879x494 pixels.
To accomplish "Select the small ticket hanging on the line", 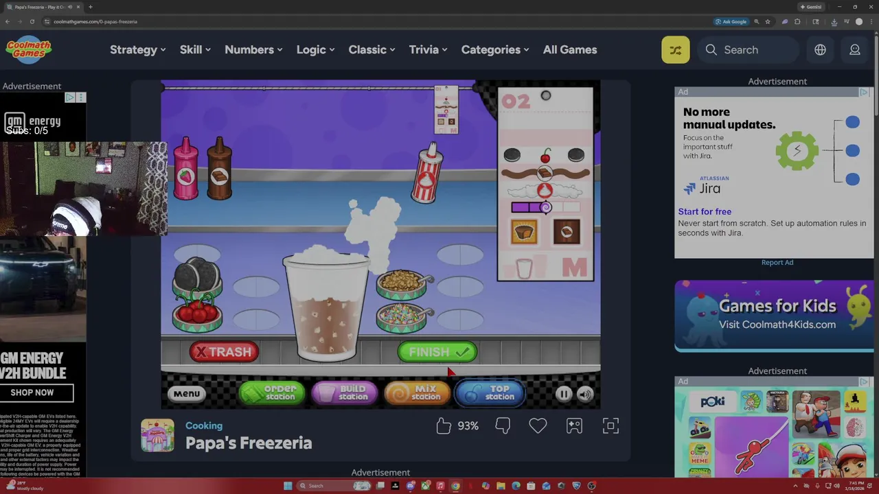I will [x=446, y=110].
